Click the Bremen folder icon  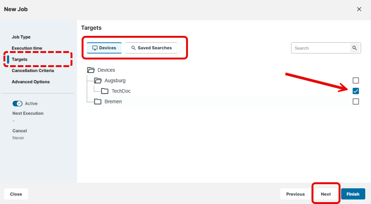(x=98, y=101)
